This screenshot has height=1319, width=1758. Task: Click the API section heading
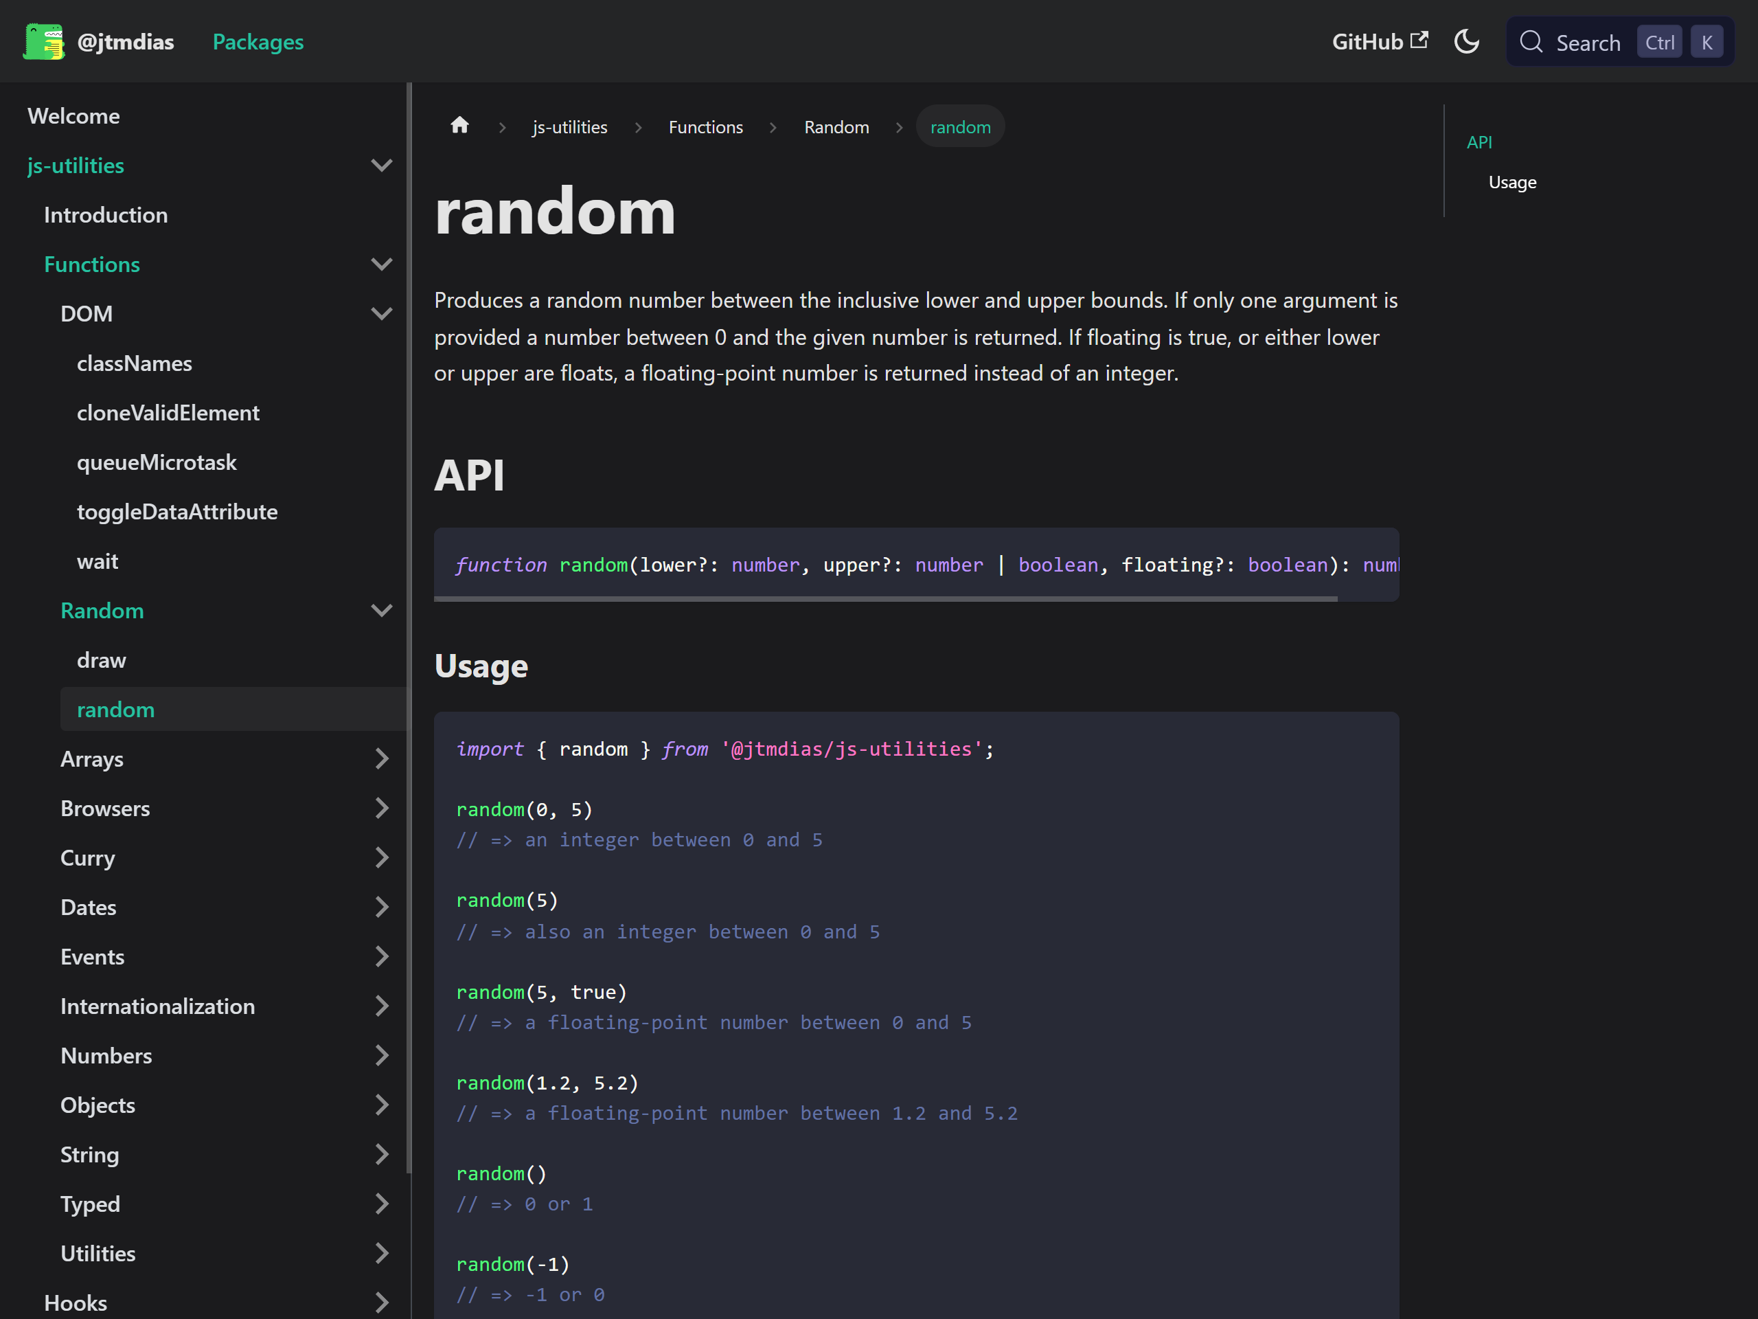pos(469,475)
